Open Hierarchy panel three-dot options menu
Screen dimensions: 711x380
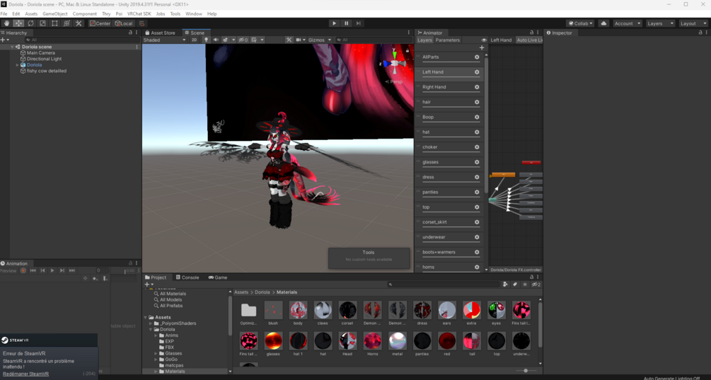coord(137,33)
